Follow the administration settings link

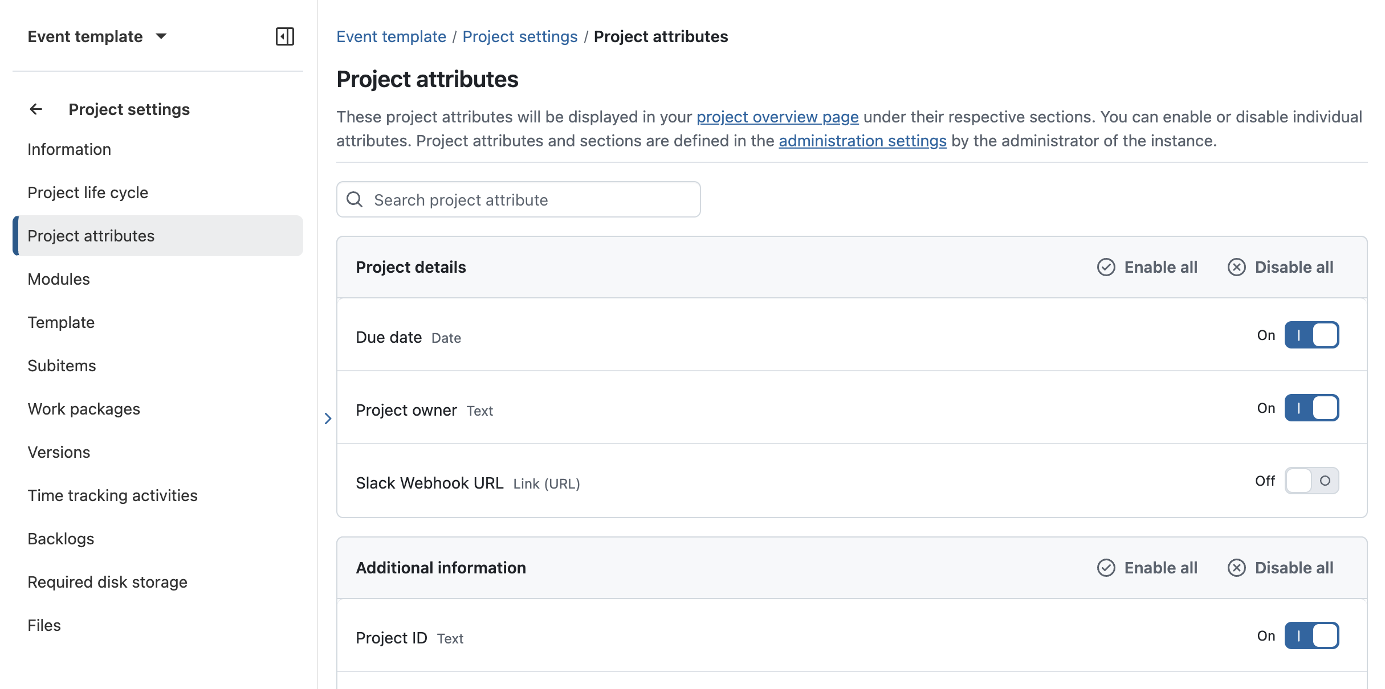[862, 141]
